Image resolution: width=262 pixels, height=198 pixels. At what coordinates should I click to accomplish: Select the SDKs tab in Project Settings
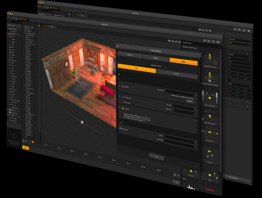[183, 62]
